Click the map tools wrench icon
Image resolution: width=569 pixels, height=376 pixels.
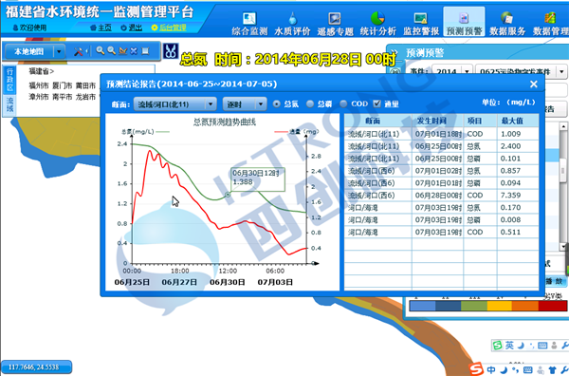[x=78, y=51]
